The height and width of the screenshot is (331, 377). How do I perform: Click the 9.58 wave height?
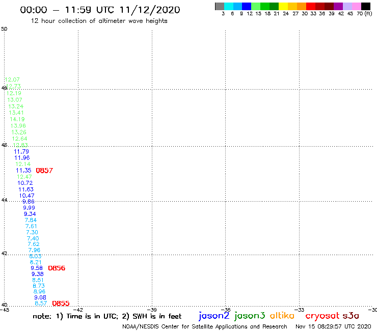[x=37, y=268]
